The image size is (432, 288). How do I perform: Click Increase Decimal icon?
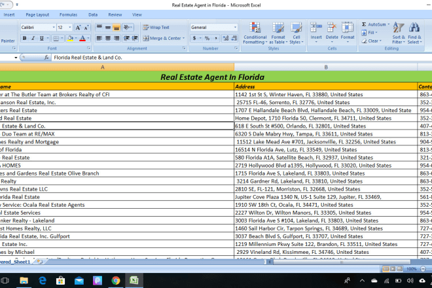(226, 39)
